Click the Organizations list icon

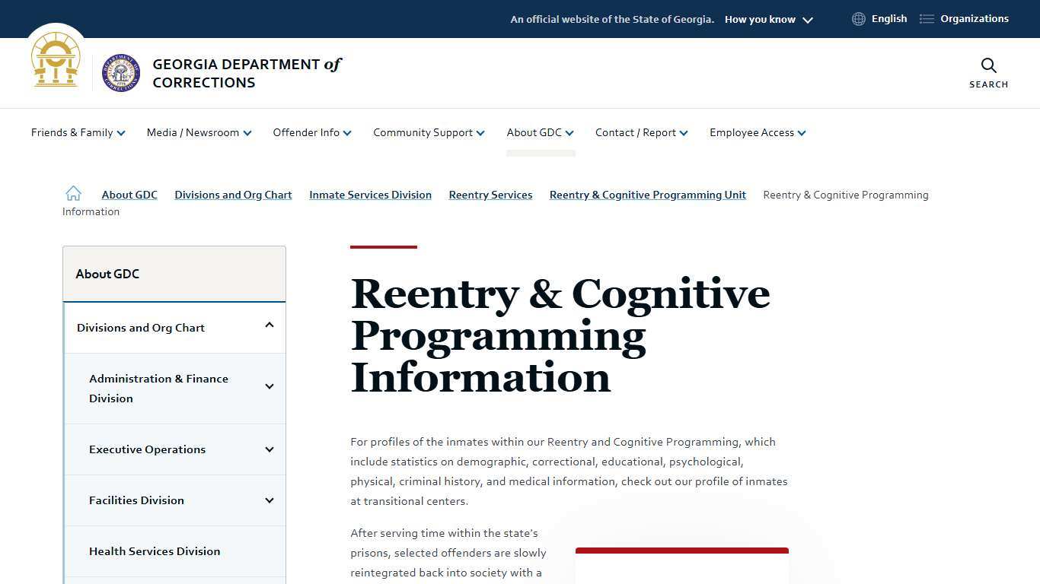coord(926,18)
